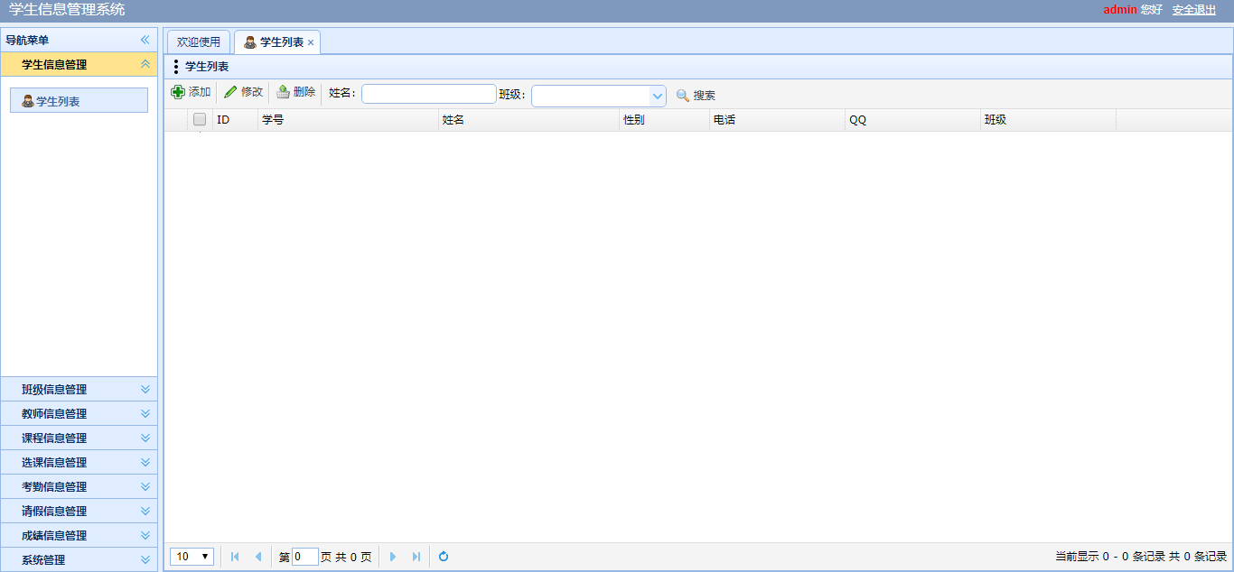Close the 学生列表 tab with x
Screen dimensions: 1234x572
(311, 42)
